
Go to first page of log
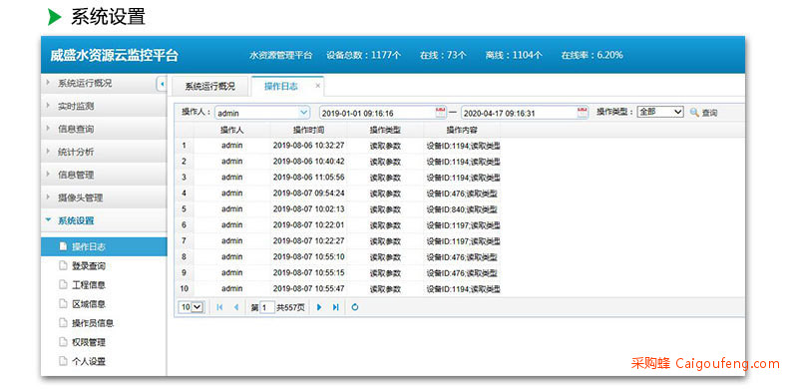(219, 307)
